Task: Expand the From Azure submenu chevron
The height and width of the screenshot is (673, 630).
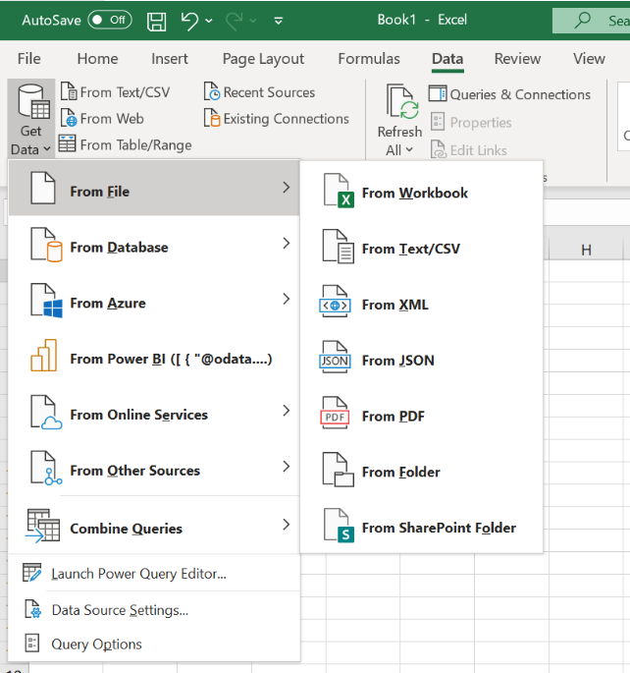Action: pos(287,299)
